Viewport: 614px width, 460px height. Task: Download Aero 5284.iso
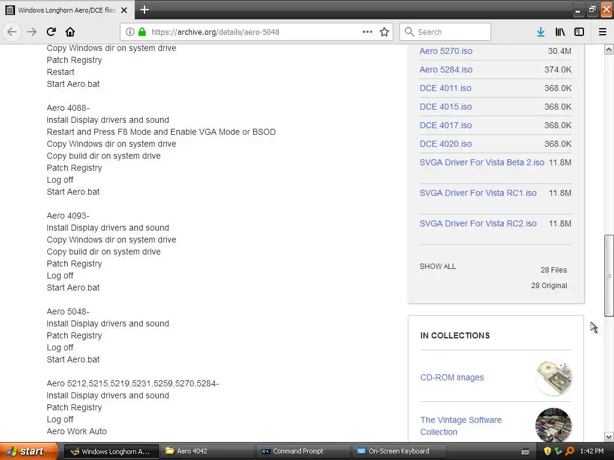(x=446, y=69)
